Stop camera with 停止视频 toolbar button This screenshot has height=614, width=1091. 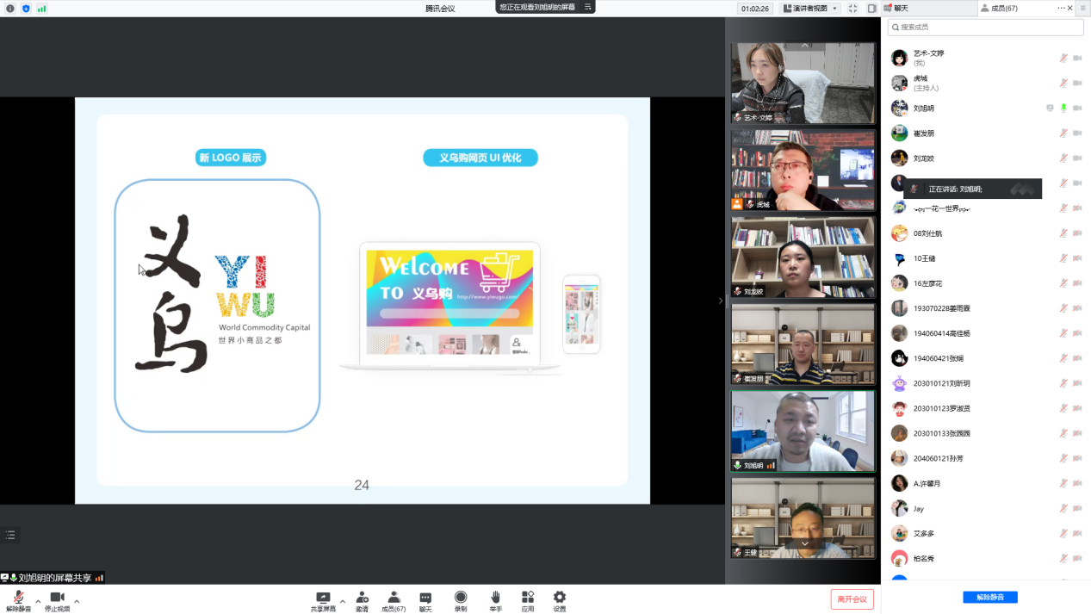57,601
